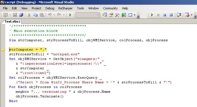Expand the Breakpoints windows dropdown arrow

(x=191, y=15)
